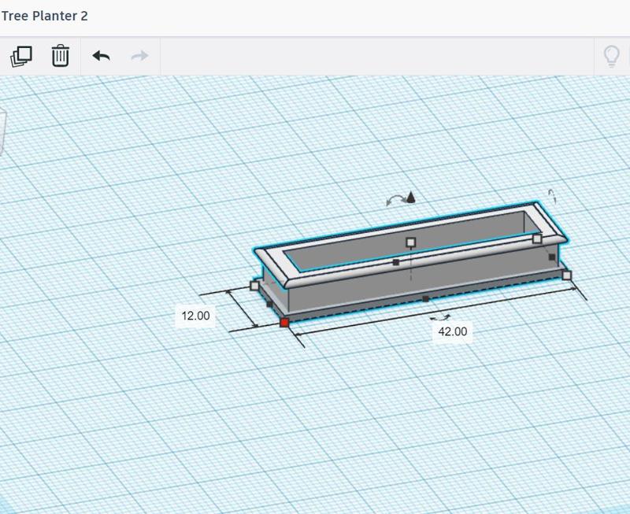This screenshot has height=514, width=630.
Task: Click the black midpoint handle on the left short edge
Action: click(269, 305)
